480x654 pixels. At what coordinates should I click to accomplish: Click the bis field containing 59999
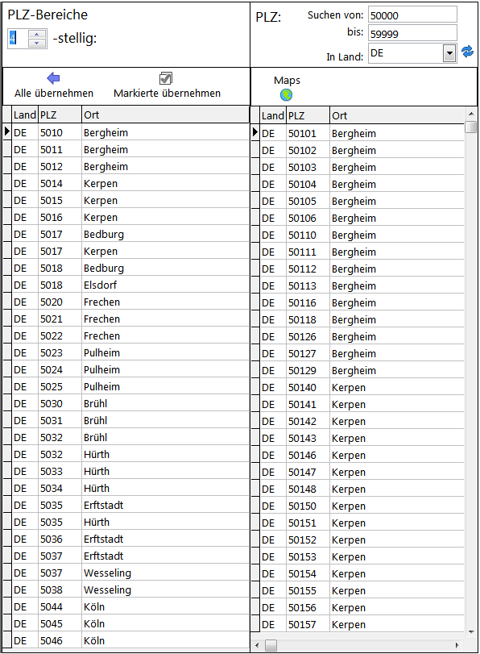coord(412,33)
